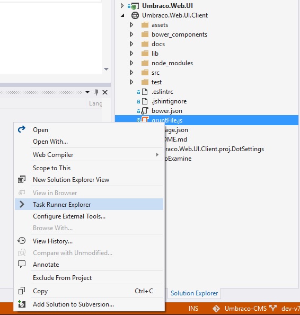This screenshot has height=315, width=300.
Task: Choose Add Solution to Subversion...
Action: point(89,304)
